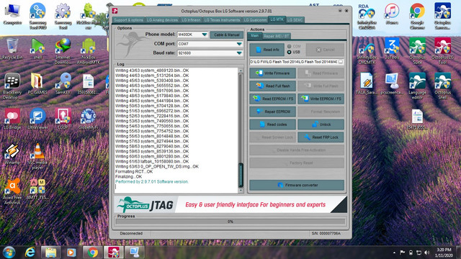This screenshot has height=259, width=461.
Task: Open the AMTT_TES desktop icon
Action: coord(37,188)
